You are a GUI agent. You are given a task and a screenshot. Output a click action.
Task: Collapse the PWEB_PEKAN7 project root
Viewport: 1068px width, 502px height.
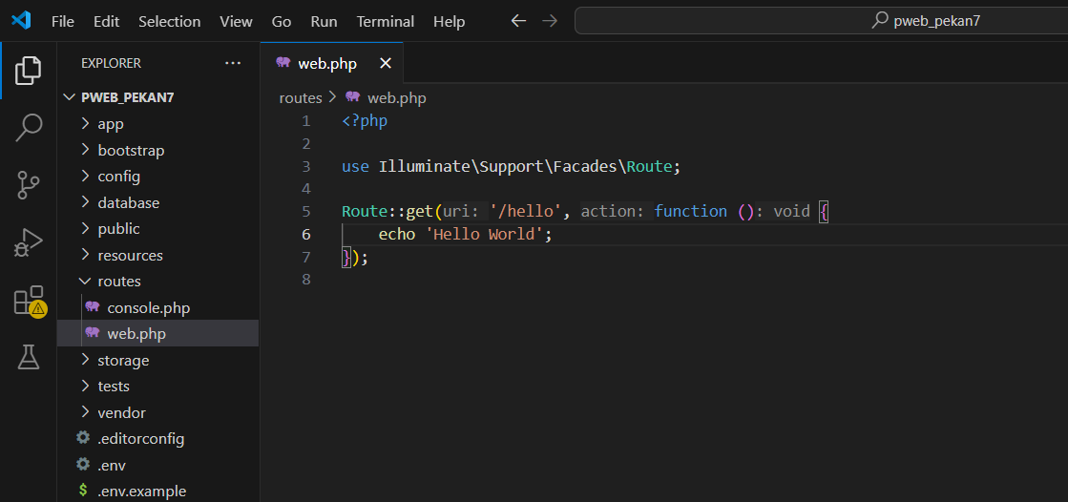click(x=127, y=97)
